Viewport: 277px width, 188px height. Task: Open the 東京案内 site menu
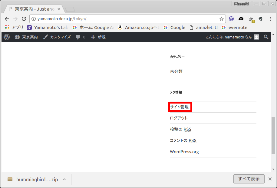(26, 37)
